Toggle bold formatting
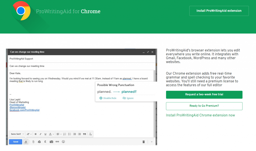This screenshot has height=151, width=256. tap(35, 134)
